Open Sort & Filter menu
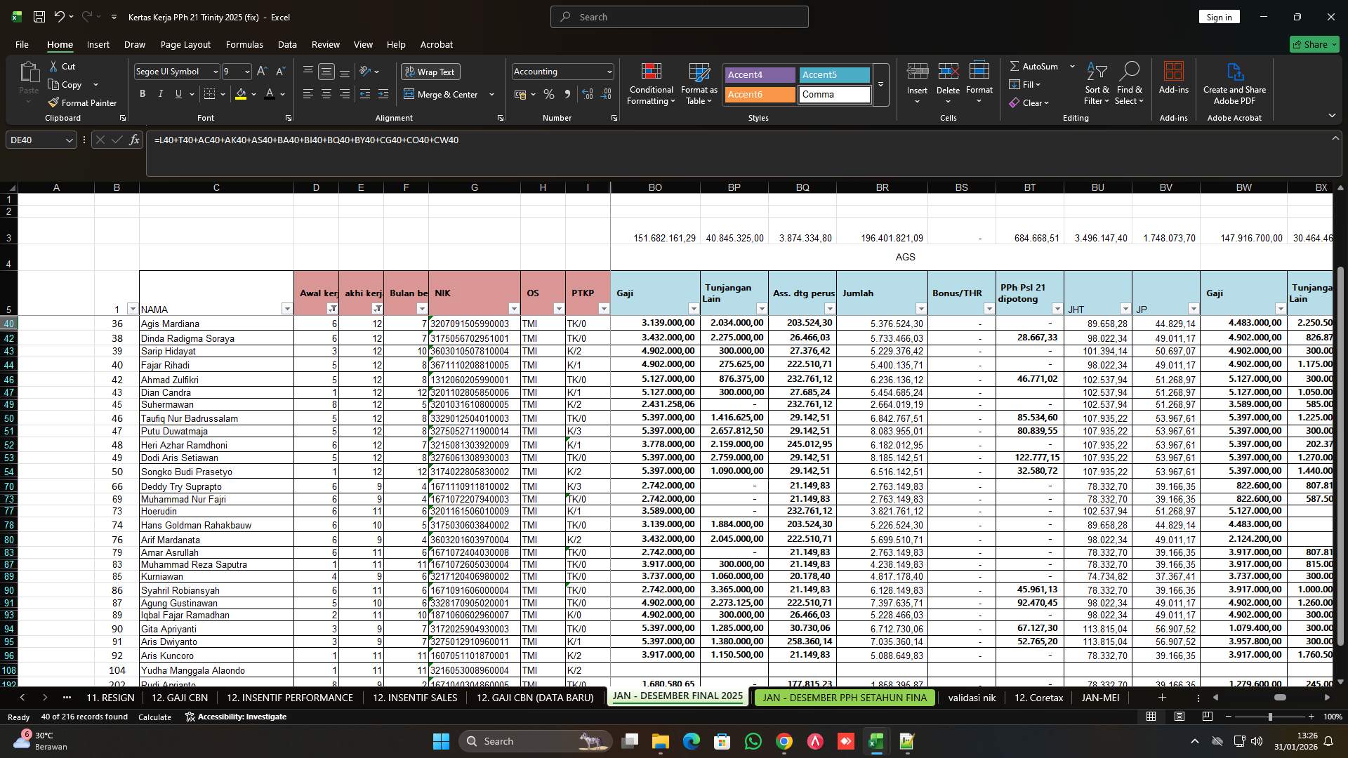Viewport: 1348px width, 758px height. pyautogui.click(x=1096, y=84)
